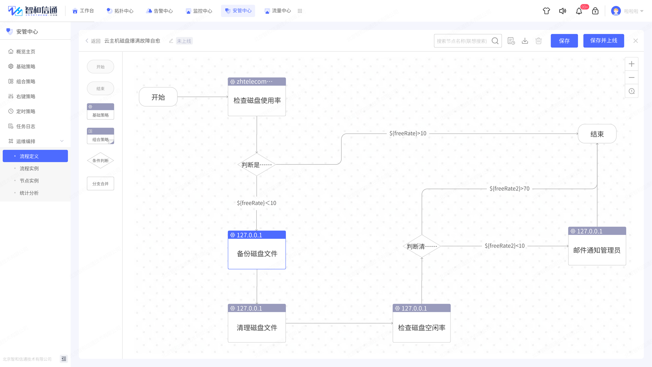Close the flow editor with X

coord(636,41)
